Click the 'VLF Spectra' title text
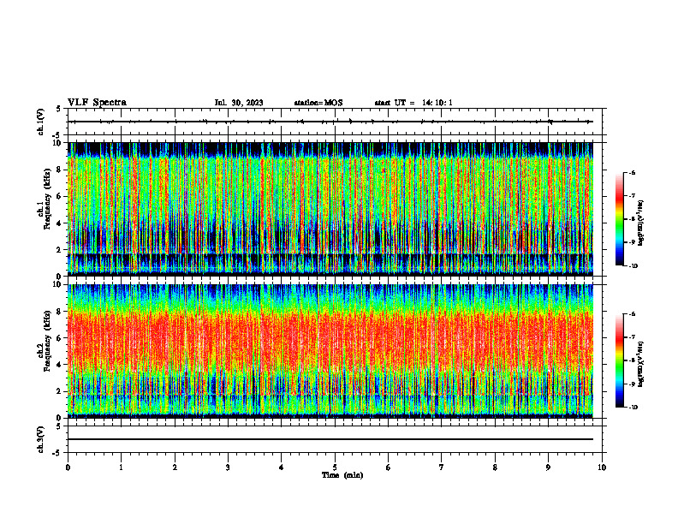 (x=97, y=103)
